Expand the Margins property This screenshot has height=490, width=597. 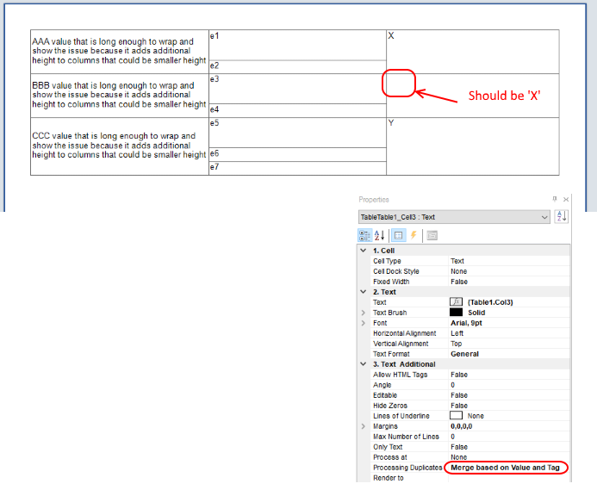(x=364, y=426)
